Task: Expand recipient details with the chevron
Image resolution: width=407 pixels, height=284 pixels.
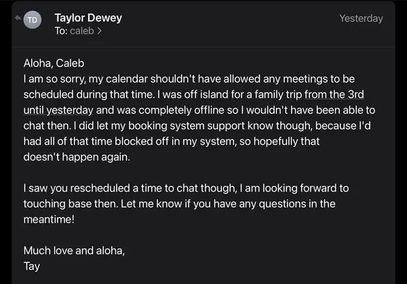Action: (x=100, y=31)
